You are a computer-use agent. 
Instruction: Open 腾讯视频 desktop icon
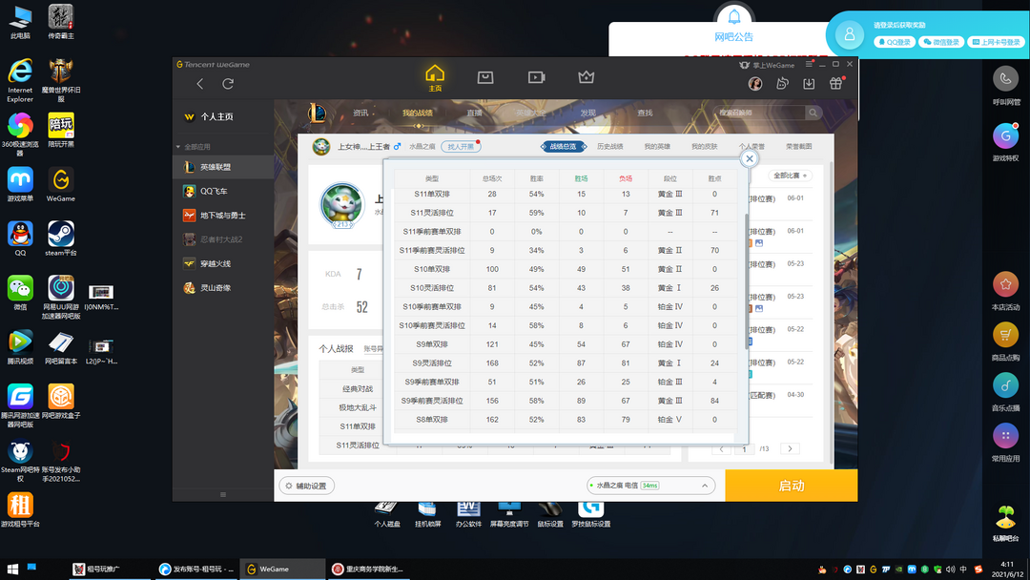pos(20,347)
